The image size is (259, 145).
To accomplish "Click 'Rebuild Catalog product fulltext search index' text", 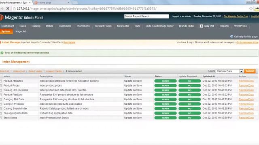I will pyautogui.click(x=64, y=108).
